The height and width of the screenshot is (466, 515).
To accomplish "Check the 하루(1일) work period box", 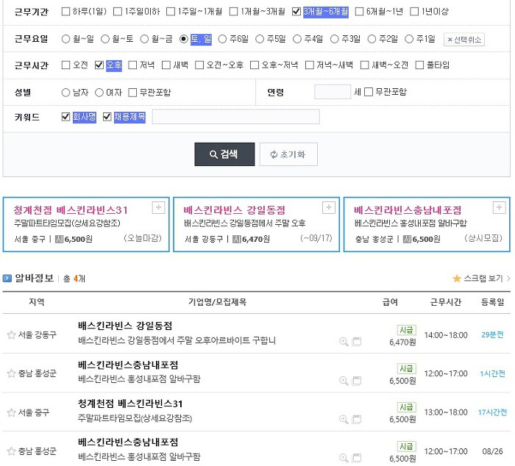I will click(x=65, y=12).
